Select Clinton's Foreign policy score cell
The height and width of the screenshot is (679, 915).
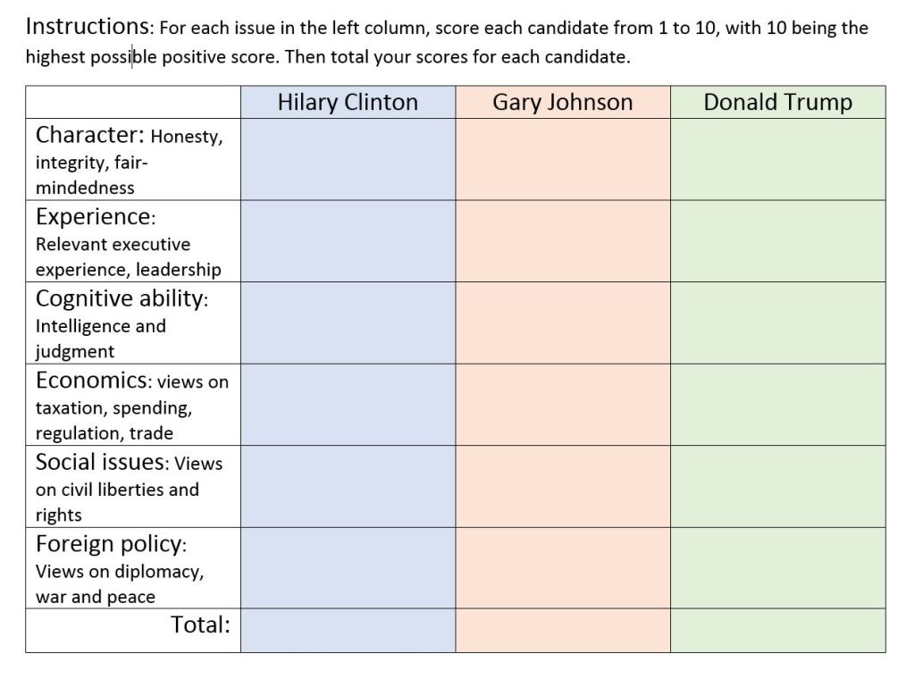[x=348, y=567]
